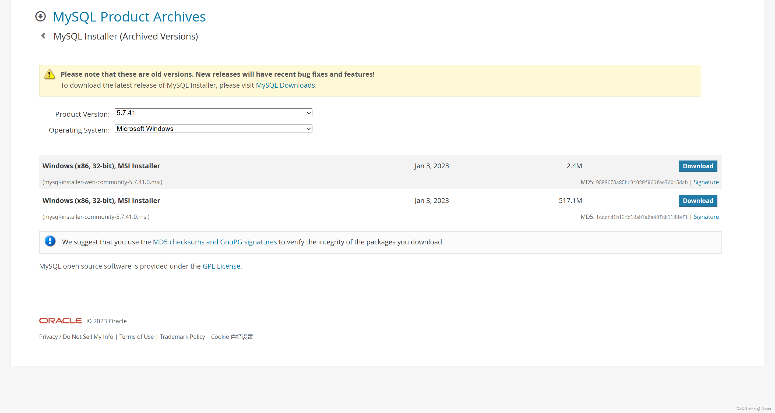Click MD5 hash 9588678a85bc34029f966fee7d0c5dab
The image size is (775, 413).
click(x=642, y=183)
